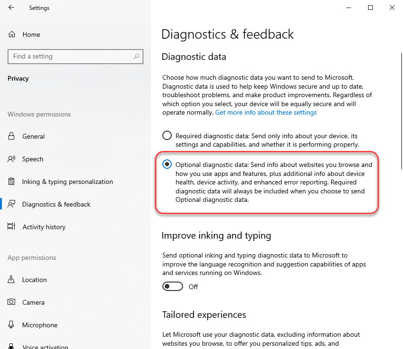Maximize the Settings window
Screen dimensions: 403x349
pos(370,8)
